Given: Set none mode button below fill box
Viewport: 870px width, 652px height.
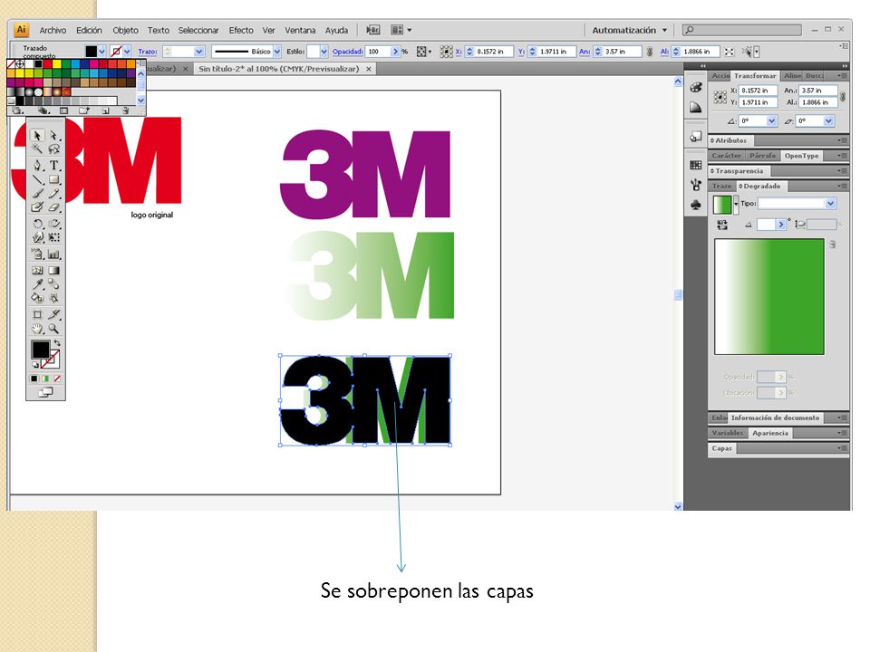Looking at the screenshot, I should point(57,379).
